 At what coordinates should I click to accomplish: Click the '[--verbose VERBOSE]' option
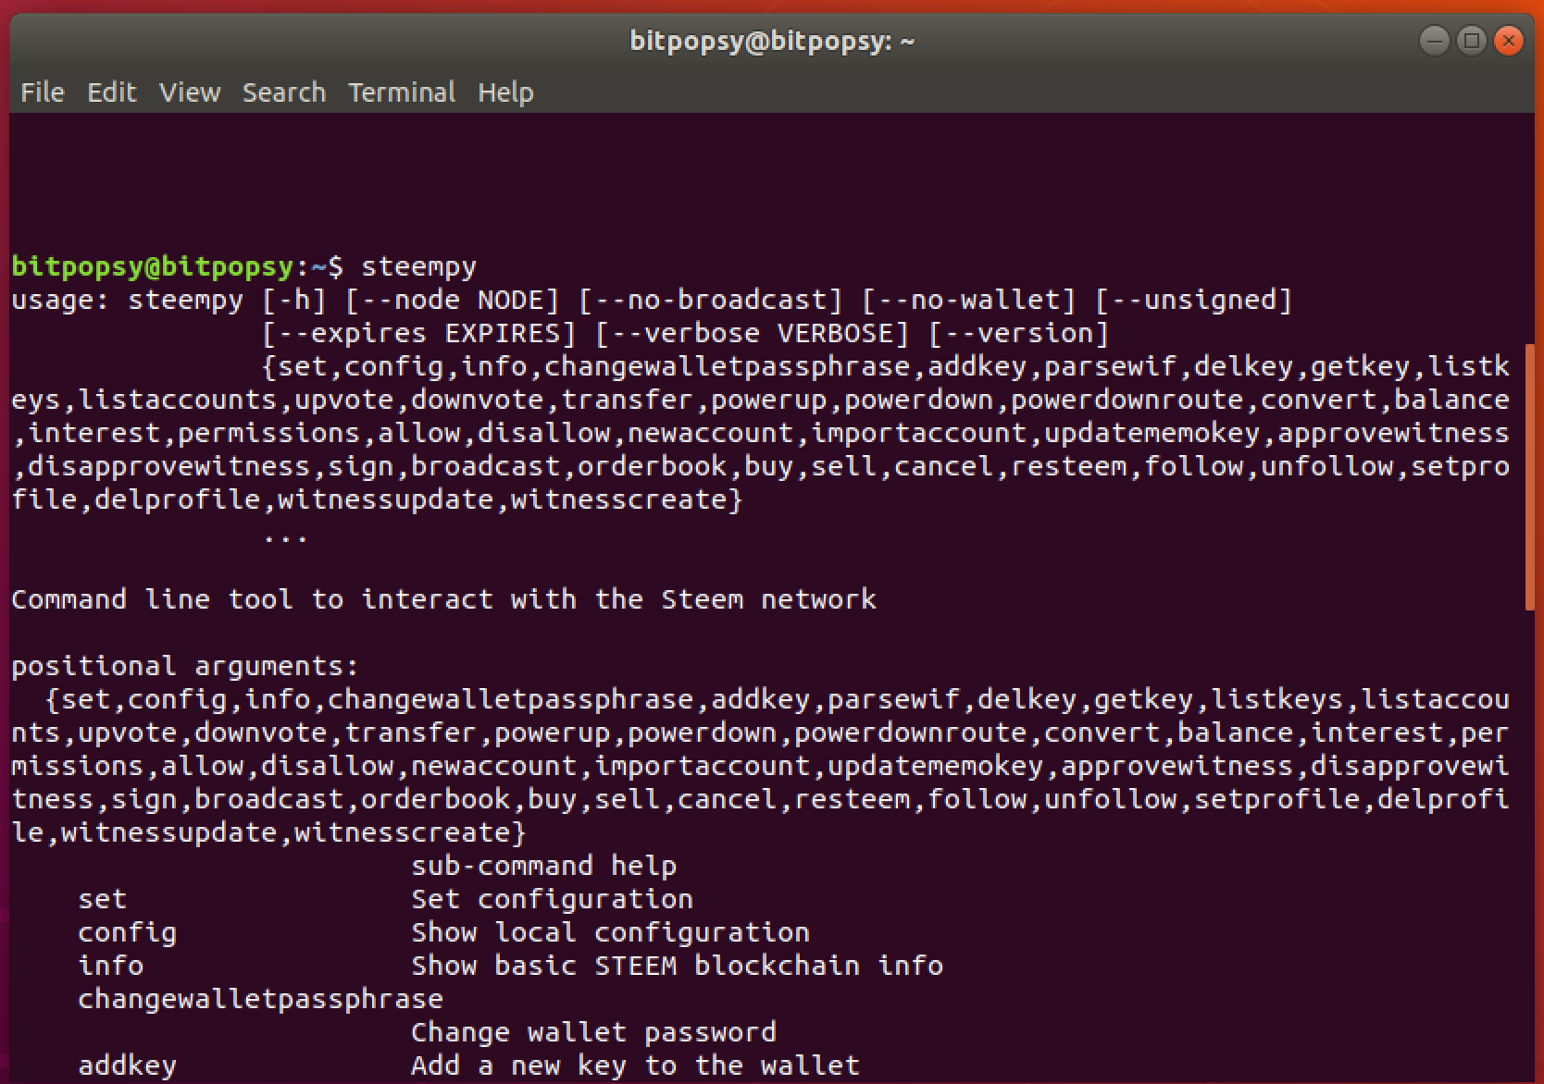click(753, 333)
